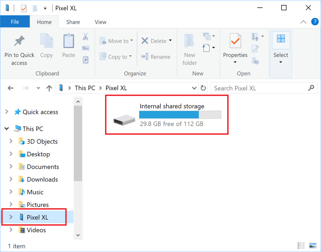Collapse the ribbon with the caret

(303, 22)
